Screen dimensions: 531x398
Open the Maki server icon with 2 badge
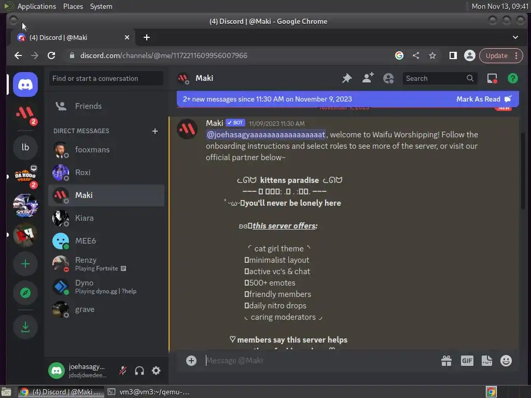[25, 115]
